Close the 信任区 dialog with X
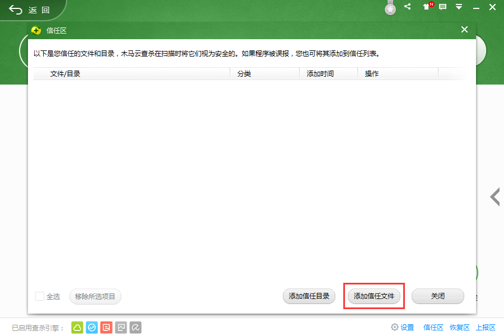The width and height of the screenshot is (504, 336). tap(464, 30)
